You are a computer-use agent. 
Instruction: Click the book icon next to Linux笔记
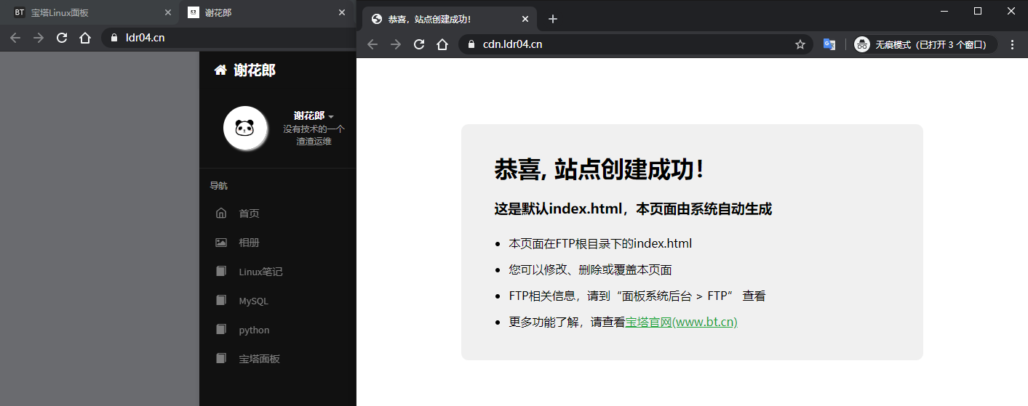pos(221,272)
